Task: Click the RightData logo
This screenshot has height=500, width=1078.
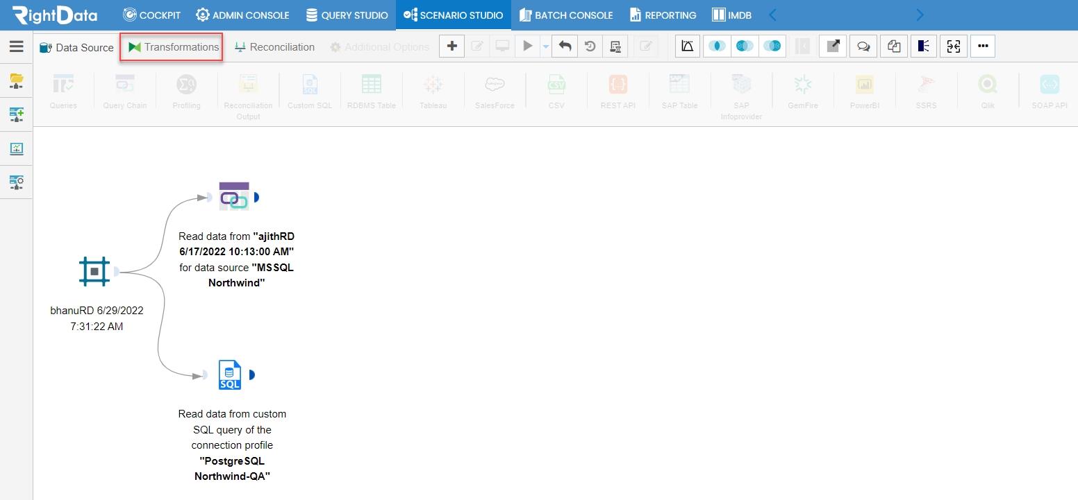Action: 55,15
